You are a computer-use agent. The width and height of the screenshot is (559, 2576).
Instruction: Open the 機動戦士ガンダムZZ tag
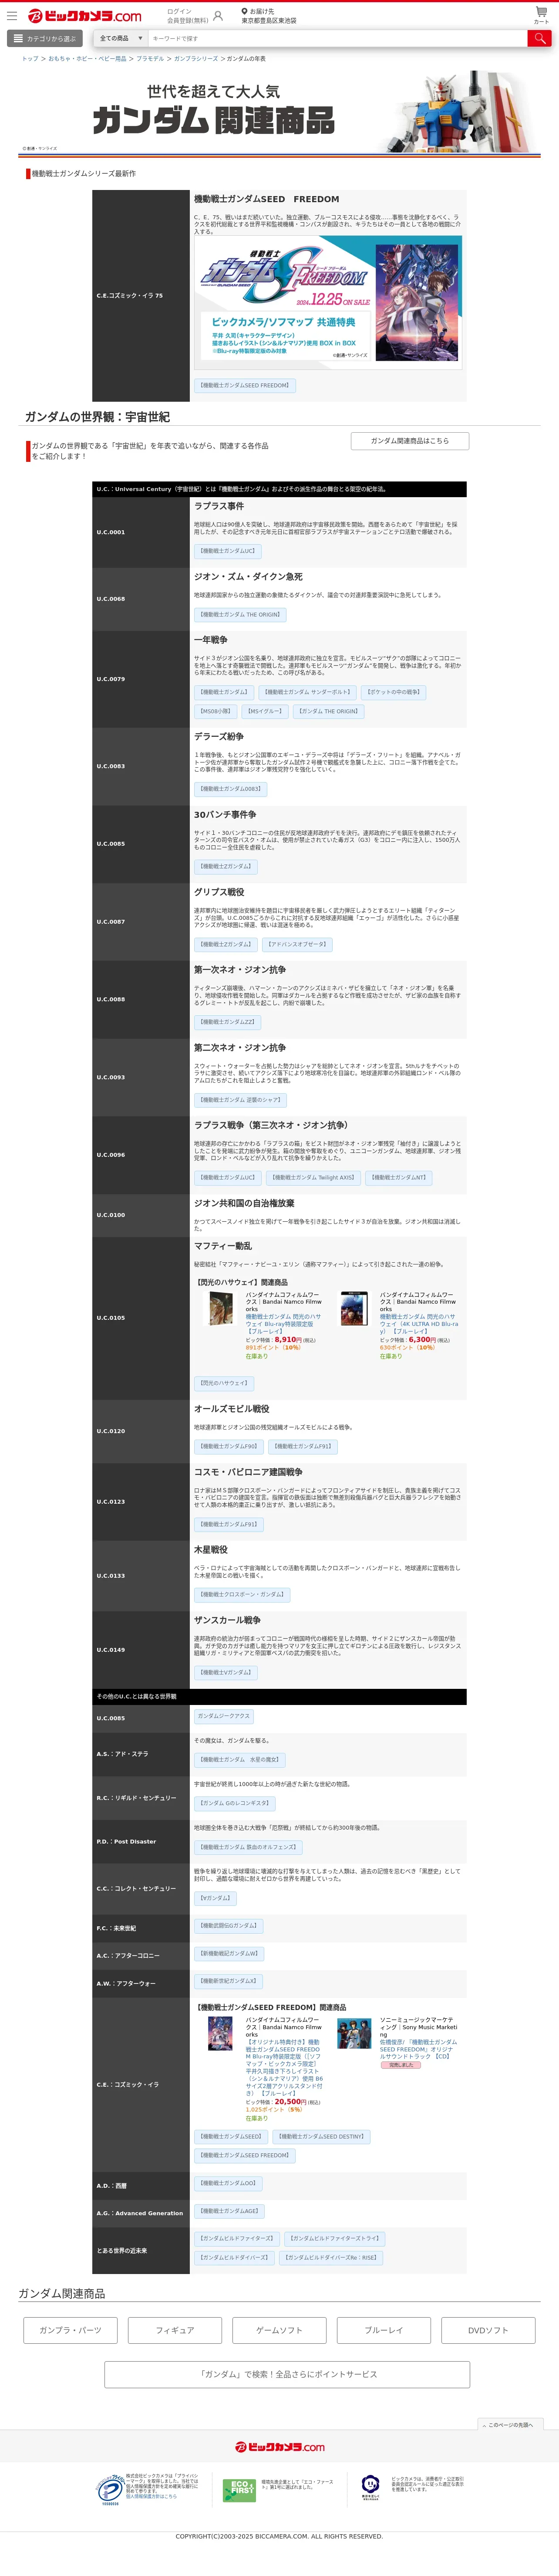click(x=227, y=1022)
